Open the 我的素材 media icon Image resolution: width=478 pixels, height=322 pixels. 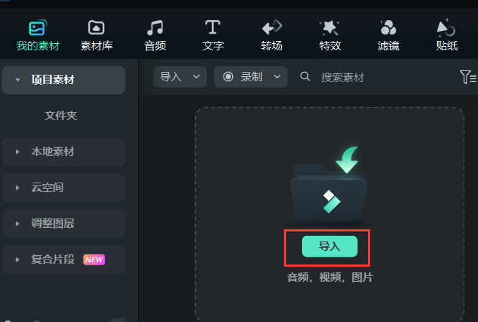coord(37,28)
